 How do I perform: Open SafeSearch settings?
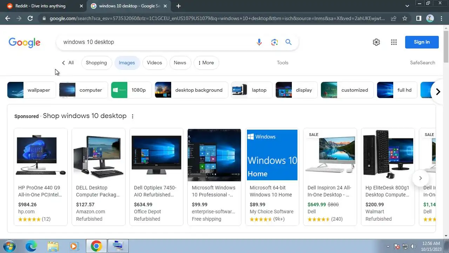[x=422, y=63]
